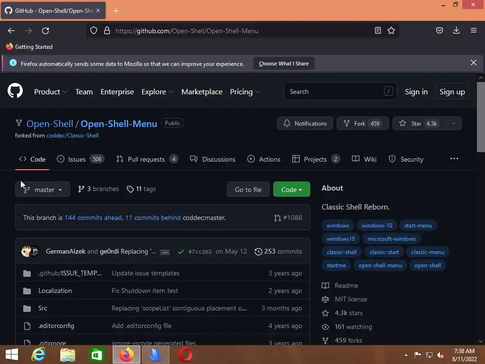This screenshot has width=485, height=364.
Task: Open the tracking protection shield icon
Action: click(x=94, y=31)
